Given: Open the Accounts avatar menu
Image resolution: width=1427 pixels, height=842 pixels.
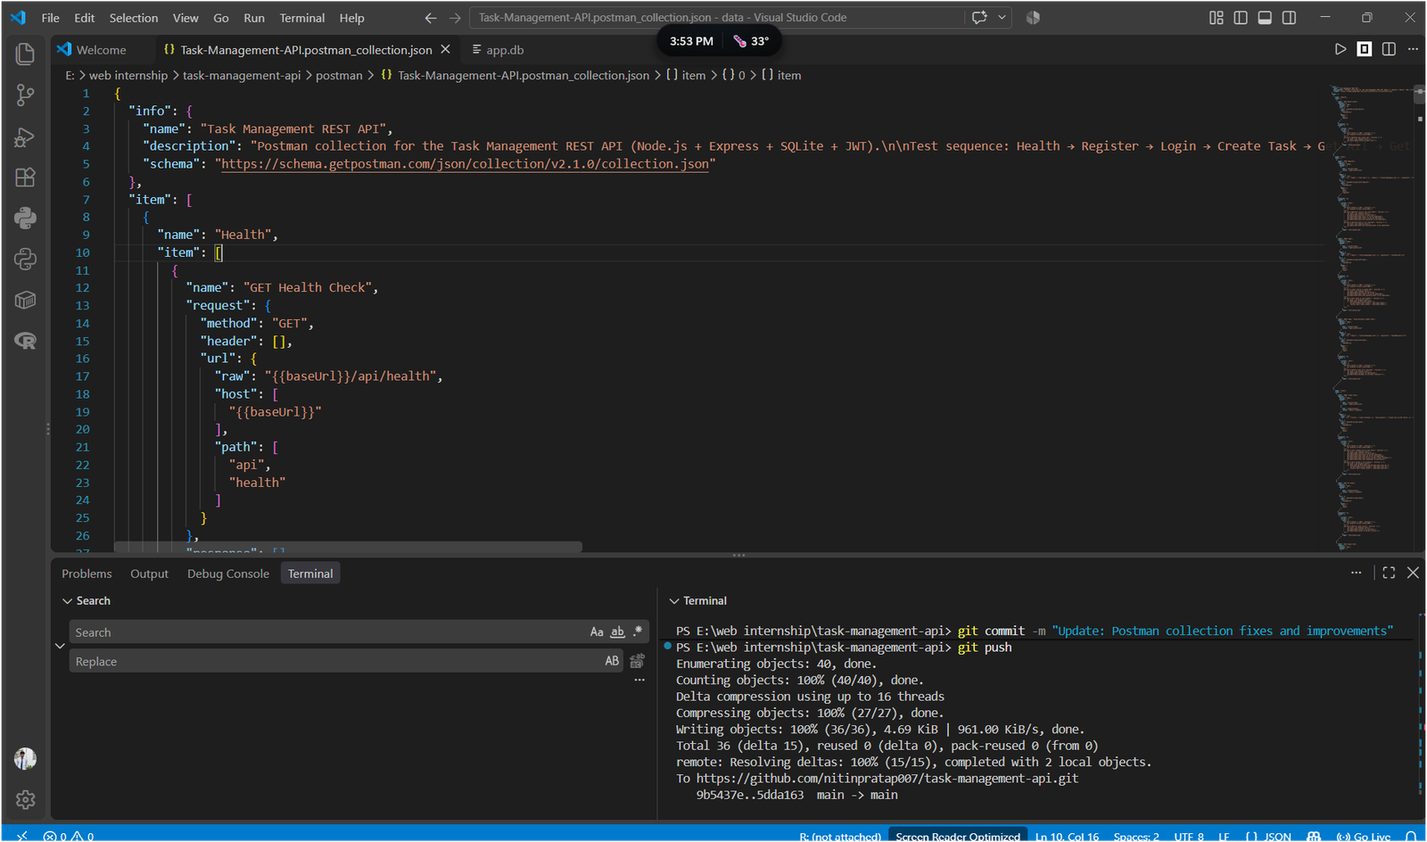Looking at the screenshot, I should click(25, 759).
